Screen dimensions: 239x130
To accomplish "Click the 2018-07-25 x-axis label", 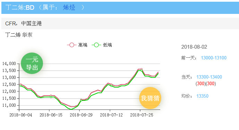I will pyautogui.click(x=142, y=115).
